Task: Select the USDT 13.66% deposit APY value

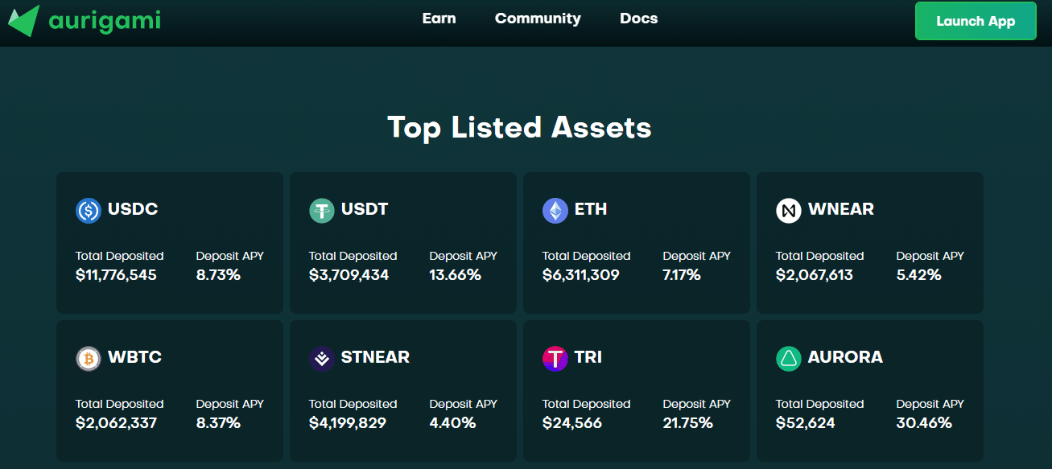Action: tap(455, 275)
